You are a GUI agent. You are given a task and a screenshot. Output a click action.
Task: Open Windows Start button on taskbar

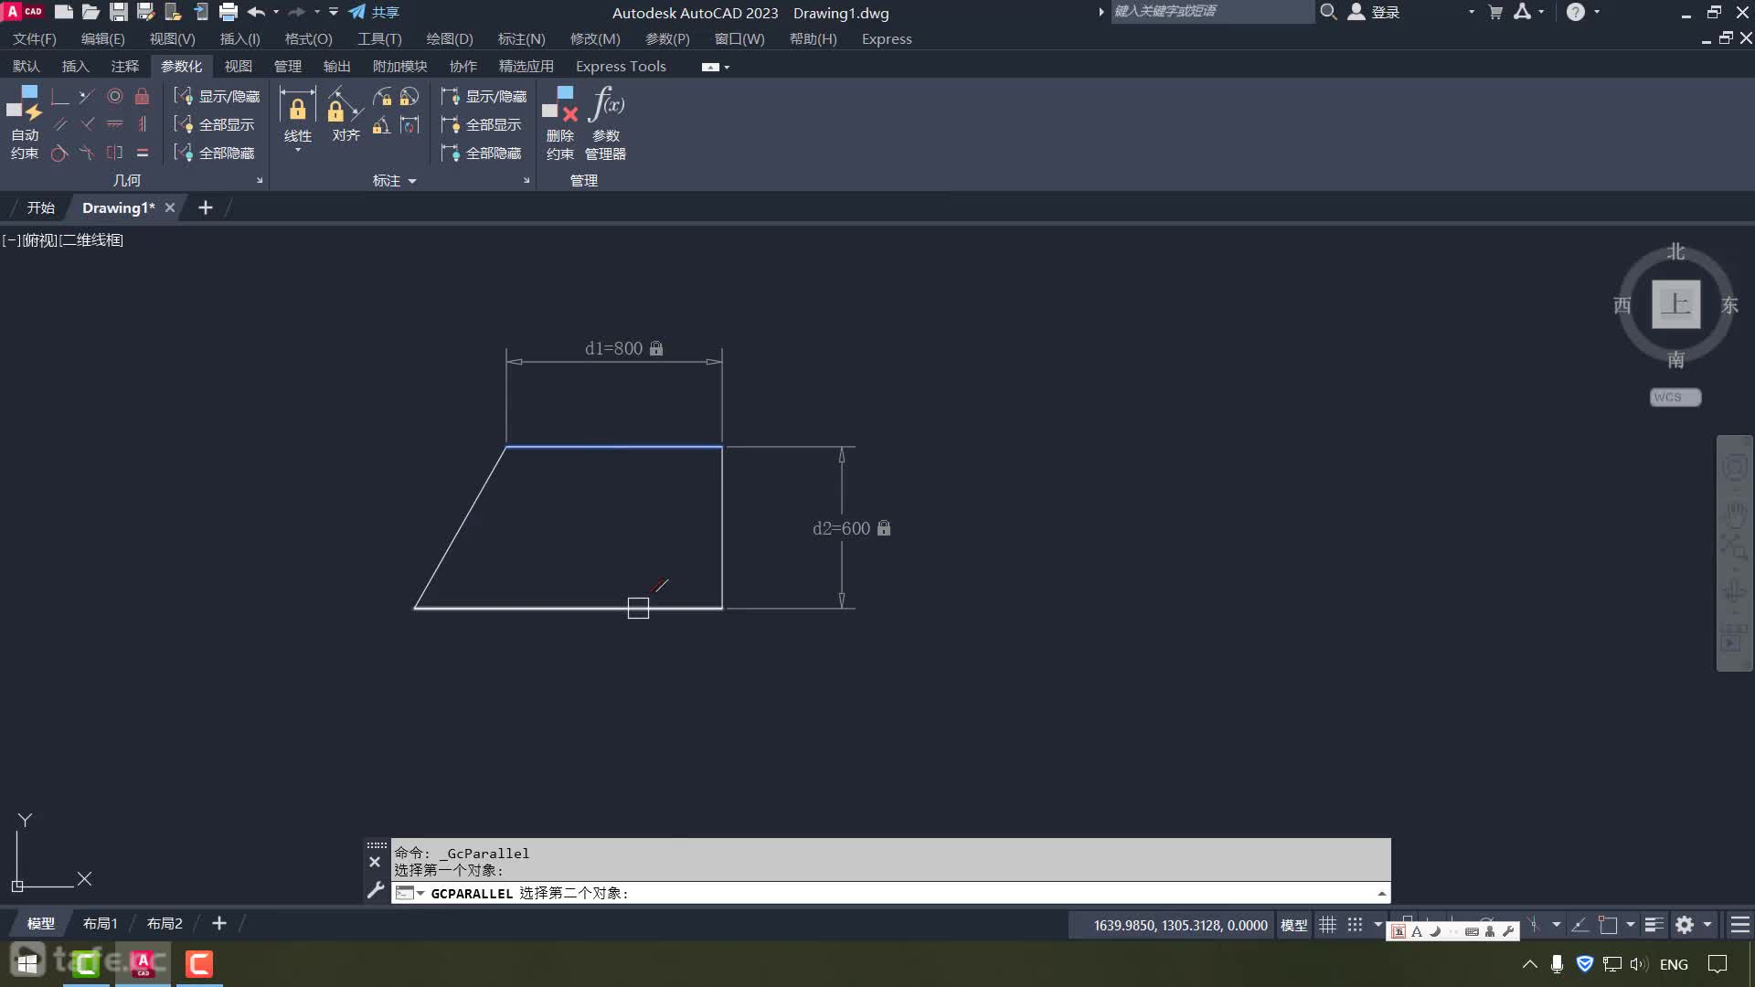[27, 963]
